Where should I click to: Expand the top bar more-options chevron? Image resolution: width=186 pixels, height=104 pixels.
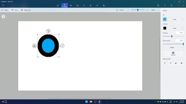tap(184, 5)
